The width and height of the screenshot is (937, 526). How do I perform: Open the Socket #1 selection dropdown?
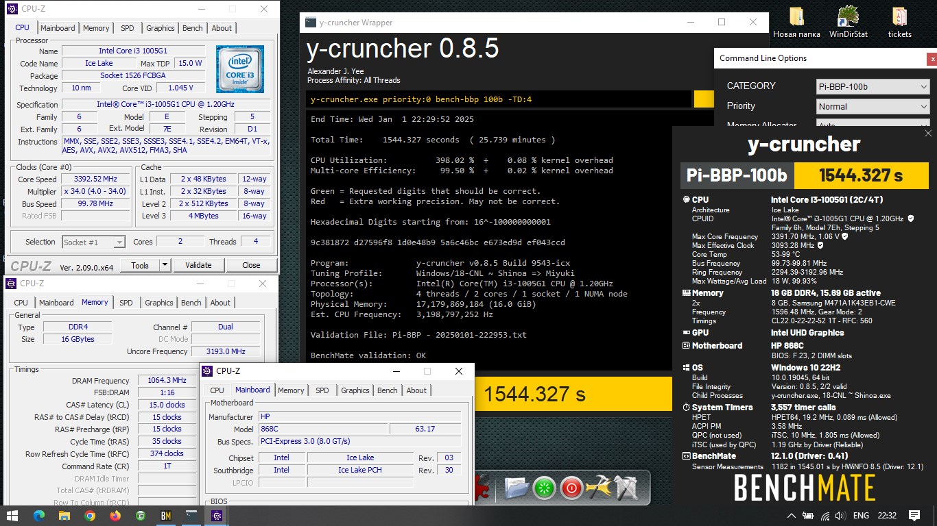93,242
